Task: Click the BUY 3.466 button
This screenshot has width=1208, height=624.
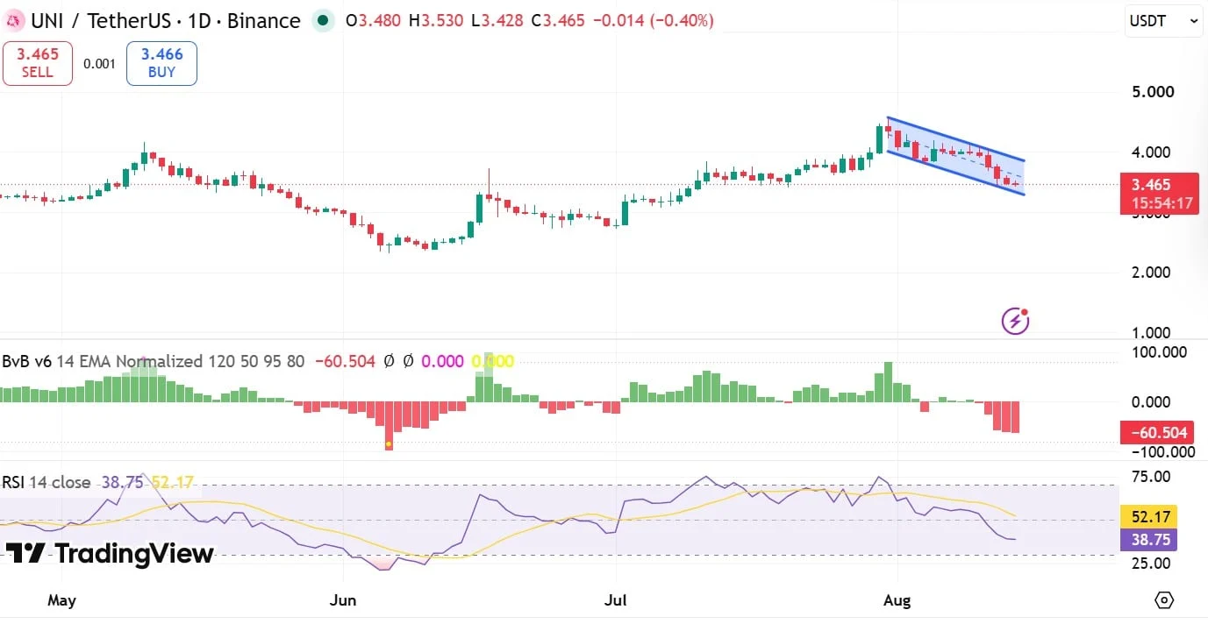Action: [x=161, y=63]
